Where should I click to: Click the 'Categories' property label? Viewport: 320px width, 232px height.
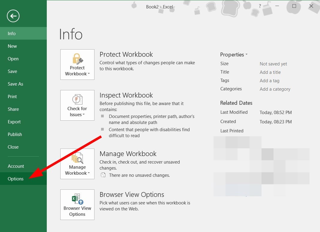(x=231, y=89)
